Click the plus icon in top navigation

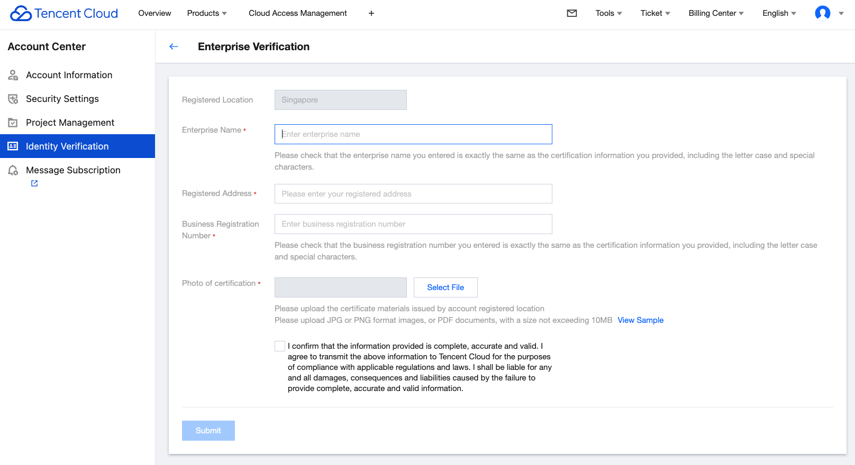(x=371, y=13)
